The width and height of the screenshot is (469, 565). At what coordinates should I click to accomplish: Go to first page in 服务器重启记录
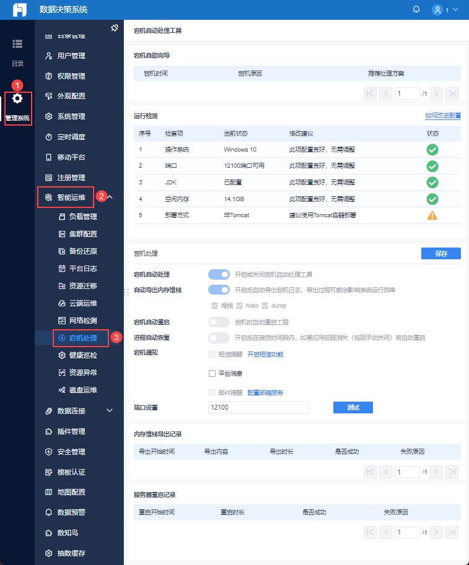tap(370, 532)
